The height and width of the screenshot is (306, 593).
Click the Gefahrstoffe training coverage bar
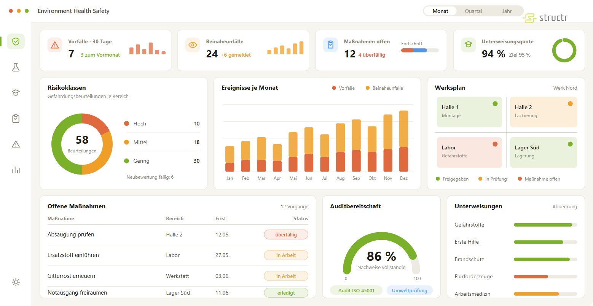545,225
